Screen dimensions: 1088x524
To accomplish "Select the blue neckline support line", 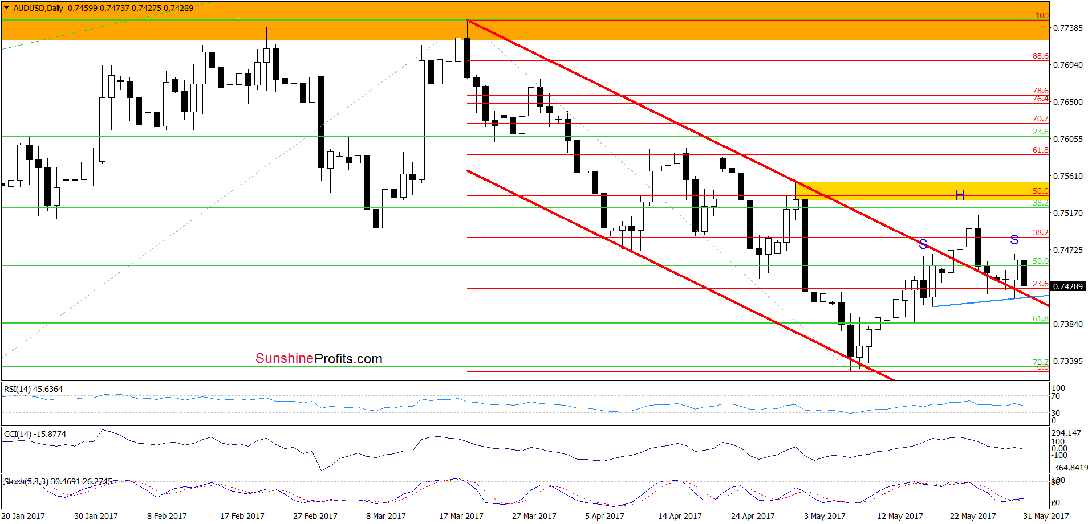I will (x=991, y=301).
